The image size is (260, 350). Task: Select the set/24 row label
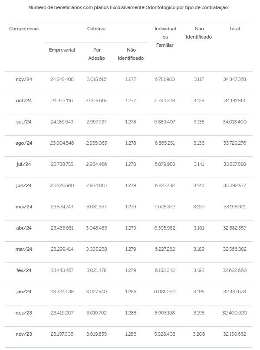[24, 122]
